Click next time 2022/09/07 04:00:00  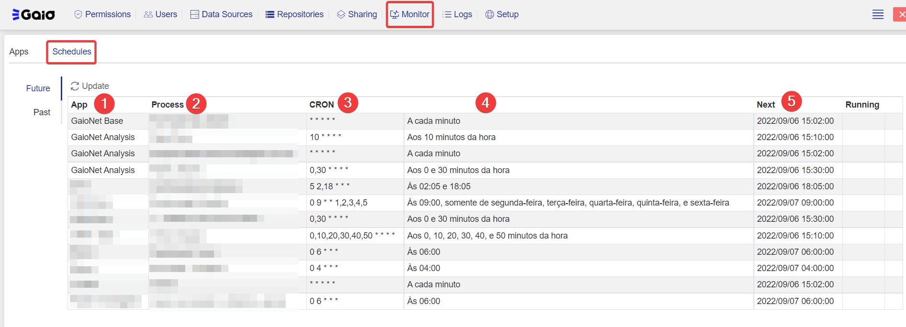[x=795, y=268]
